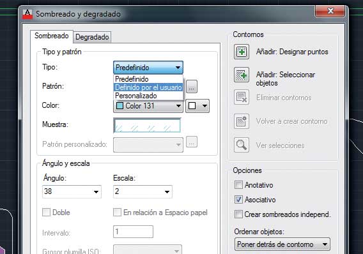
Task: Click the Muestra hatch pattern preview
Action: 147,125
